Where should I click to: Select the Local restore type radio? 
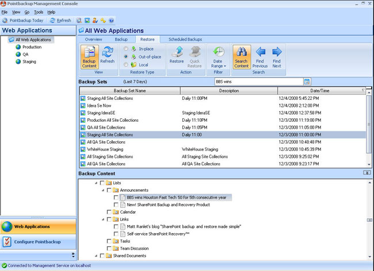pos(125,64)
